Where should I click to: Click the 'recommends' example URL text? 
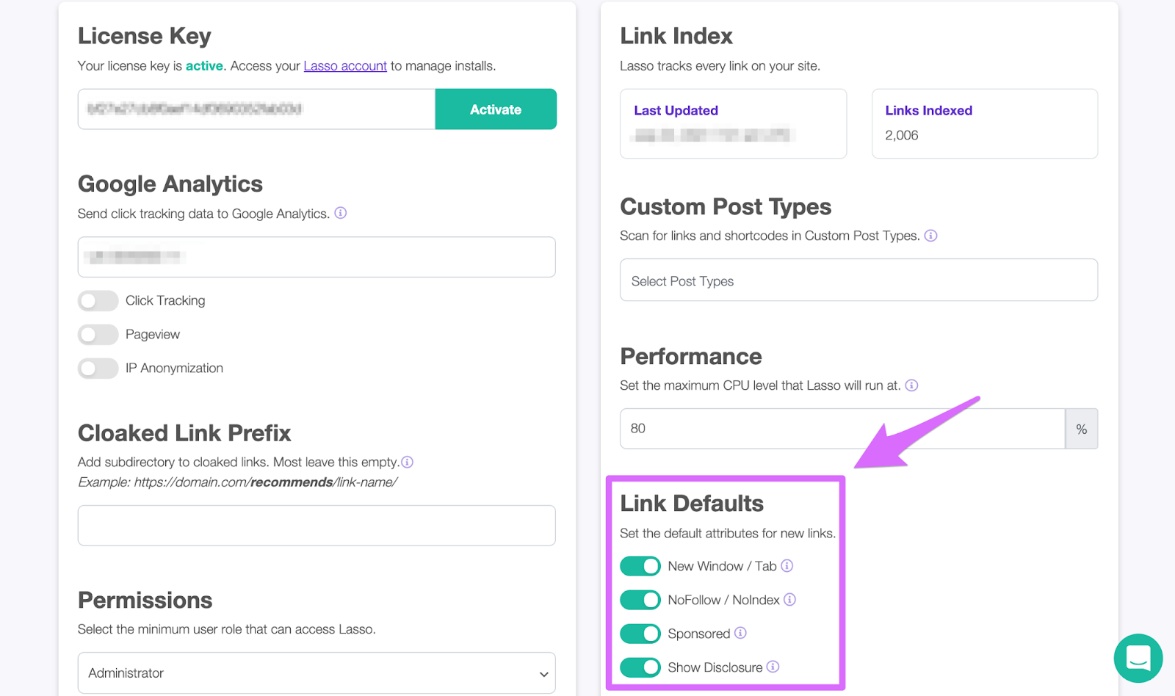292,482
